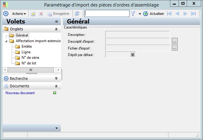Click the filter funnel icon
Image resolution: width=203 pixels, height=140 pixels.
(133, 14)
